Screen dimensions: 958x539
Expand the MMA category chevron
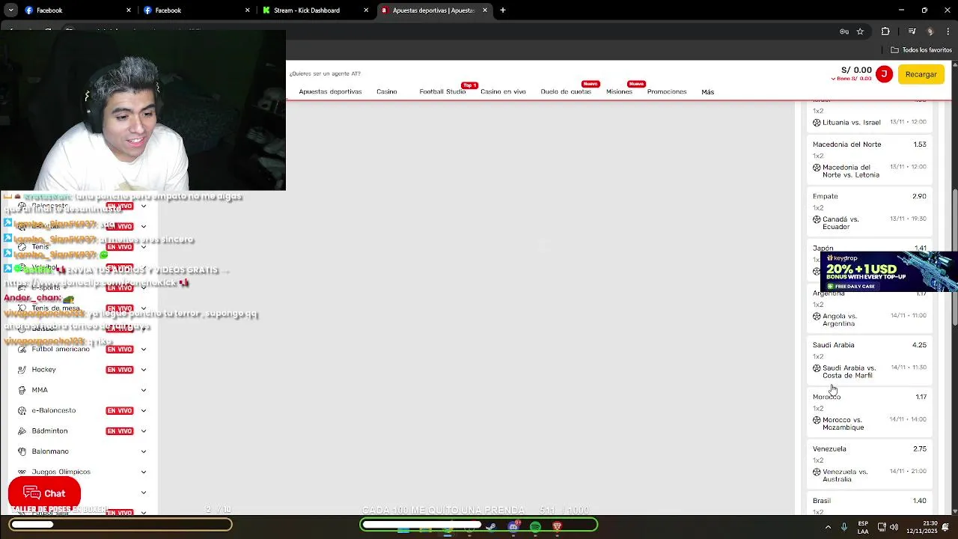pyautogui.click(x=144, y=390)
